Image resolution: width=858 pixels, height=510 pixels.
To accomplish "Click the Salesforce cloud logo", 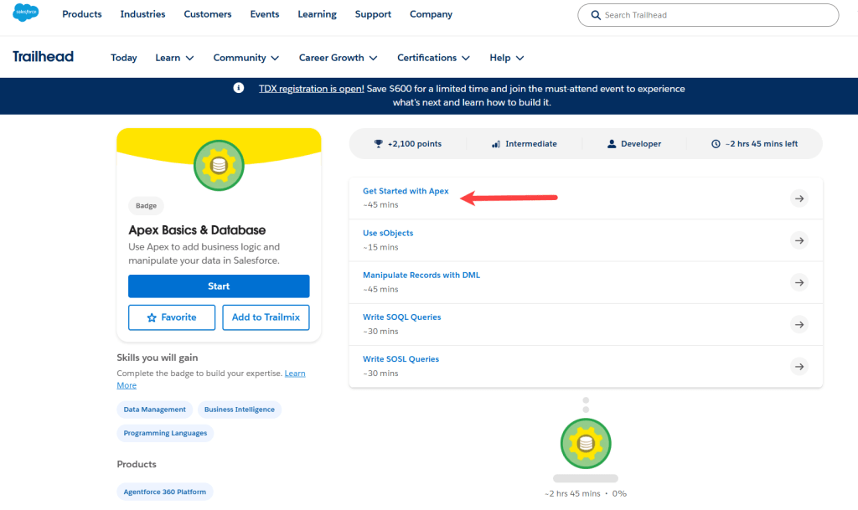I will 26,14.
